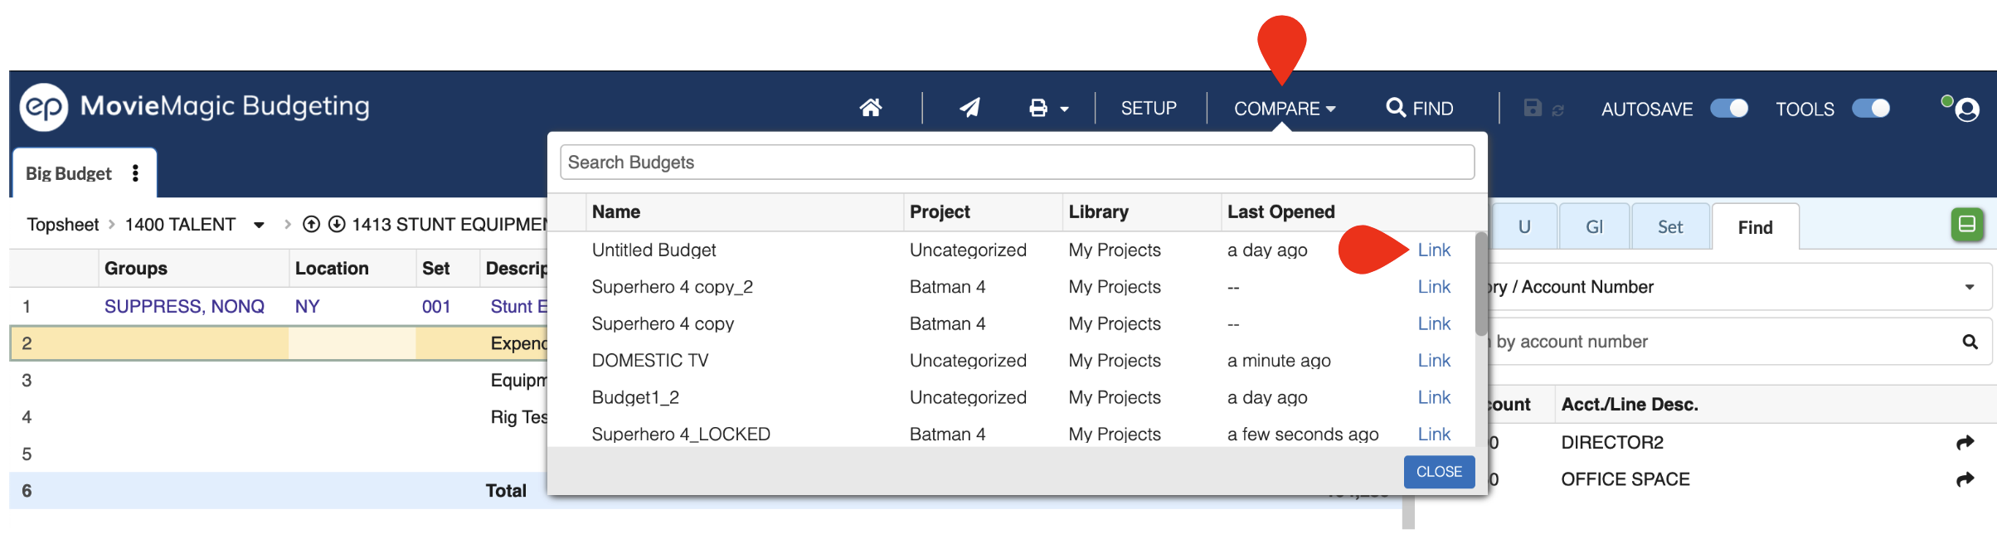Click in the Search Budgets field
Viewport: 1997px width, 544px height.
1017,162
